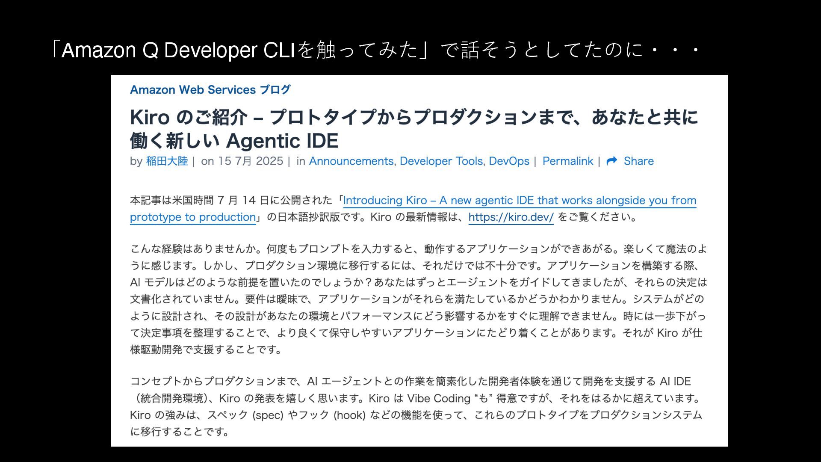821x462 pixels.
Task: Click the share arrow icon
Action: pos(612,161)
